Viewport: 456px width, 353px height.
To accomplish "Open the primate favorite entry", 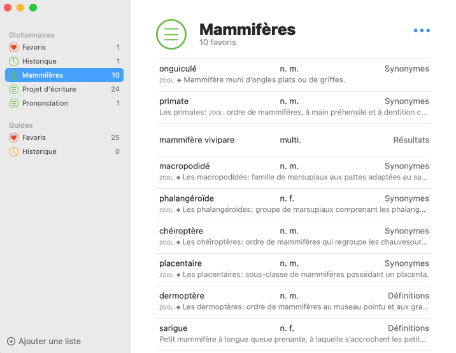I will coord(294,107).
